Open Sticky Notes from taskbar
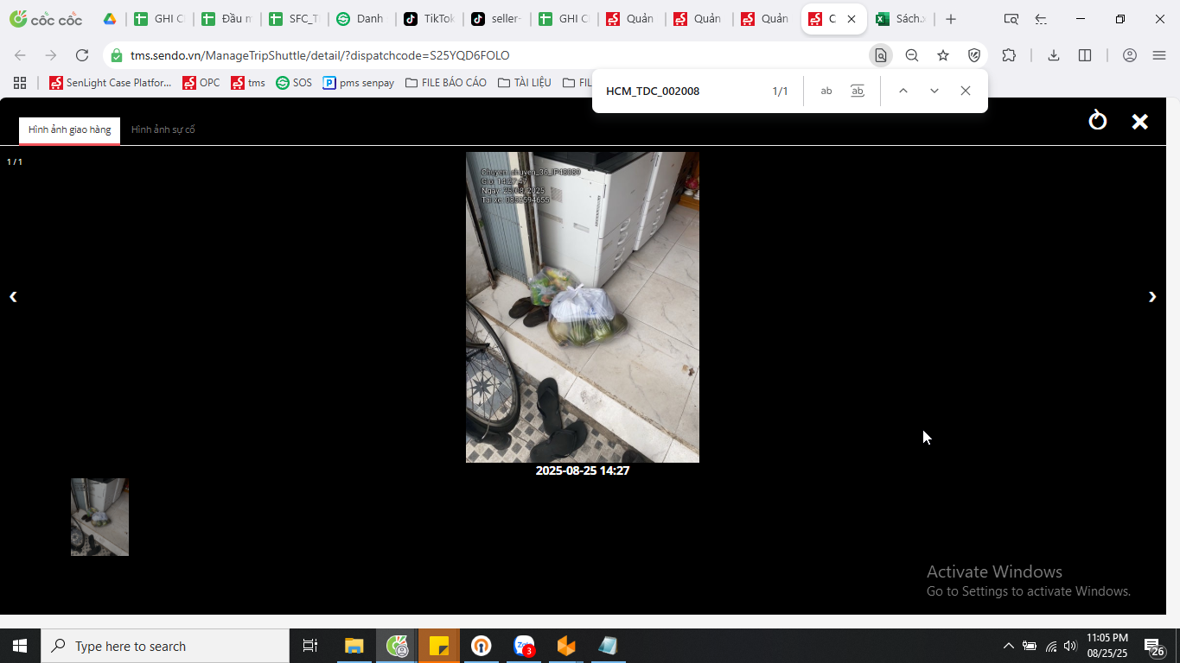1180x663 pixels. pos(439,646)
